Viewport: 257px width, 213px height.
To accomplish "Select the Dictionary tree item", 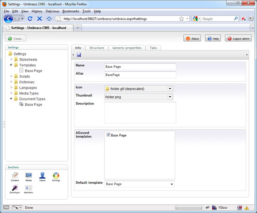I will [27, 82].
